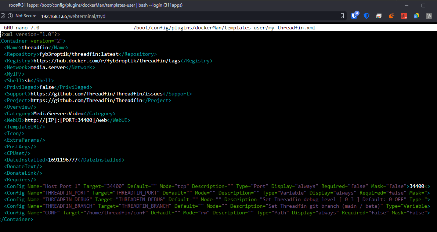
Task: Click the DonateLink empty tag
Action: click(23, 173)
